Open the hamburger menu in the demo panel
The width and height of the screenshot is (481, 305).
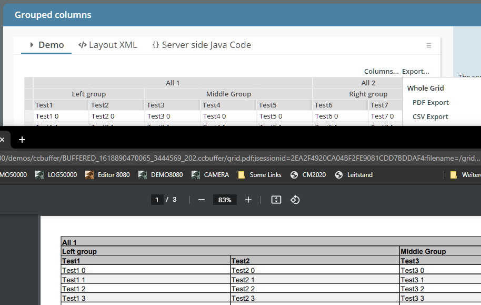[x=429, y=45]
